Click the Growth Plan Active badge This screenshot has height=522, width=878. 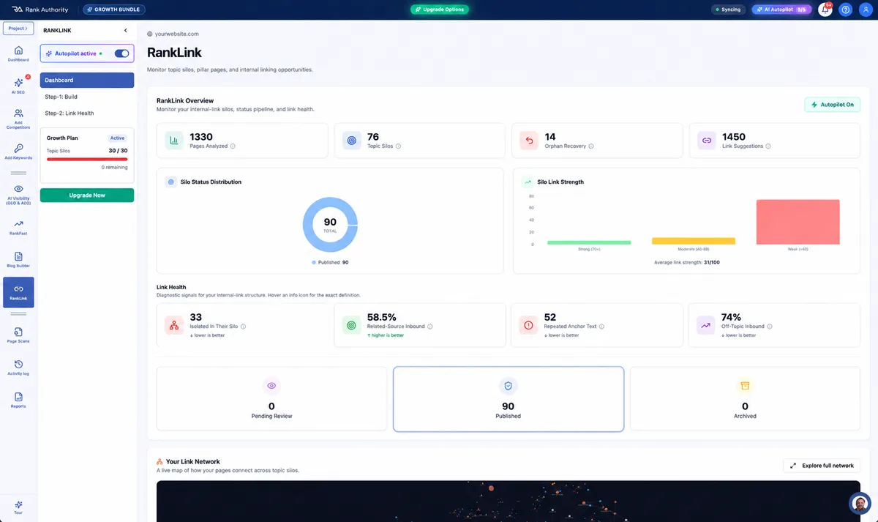pos(117,138)
